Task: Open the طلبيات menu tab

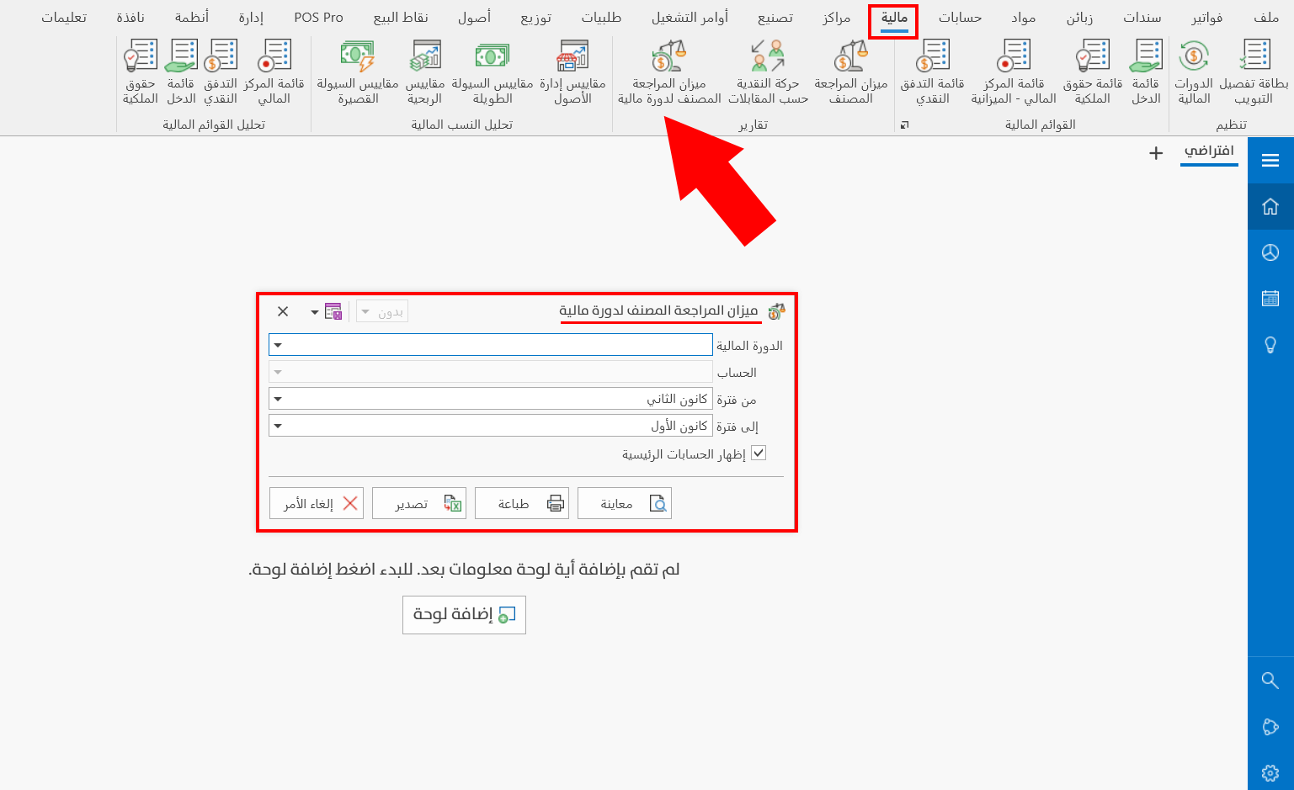Action: point(601,18)
